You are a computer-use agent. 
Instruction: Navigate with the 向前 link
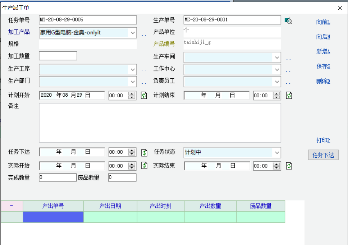pos(323,22)
